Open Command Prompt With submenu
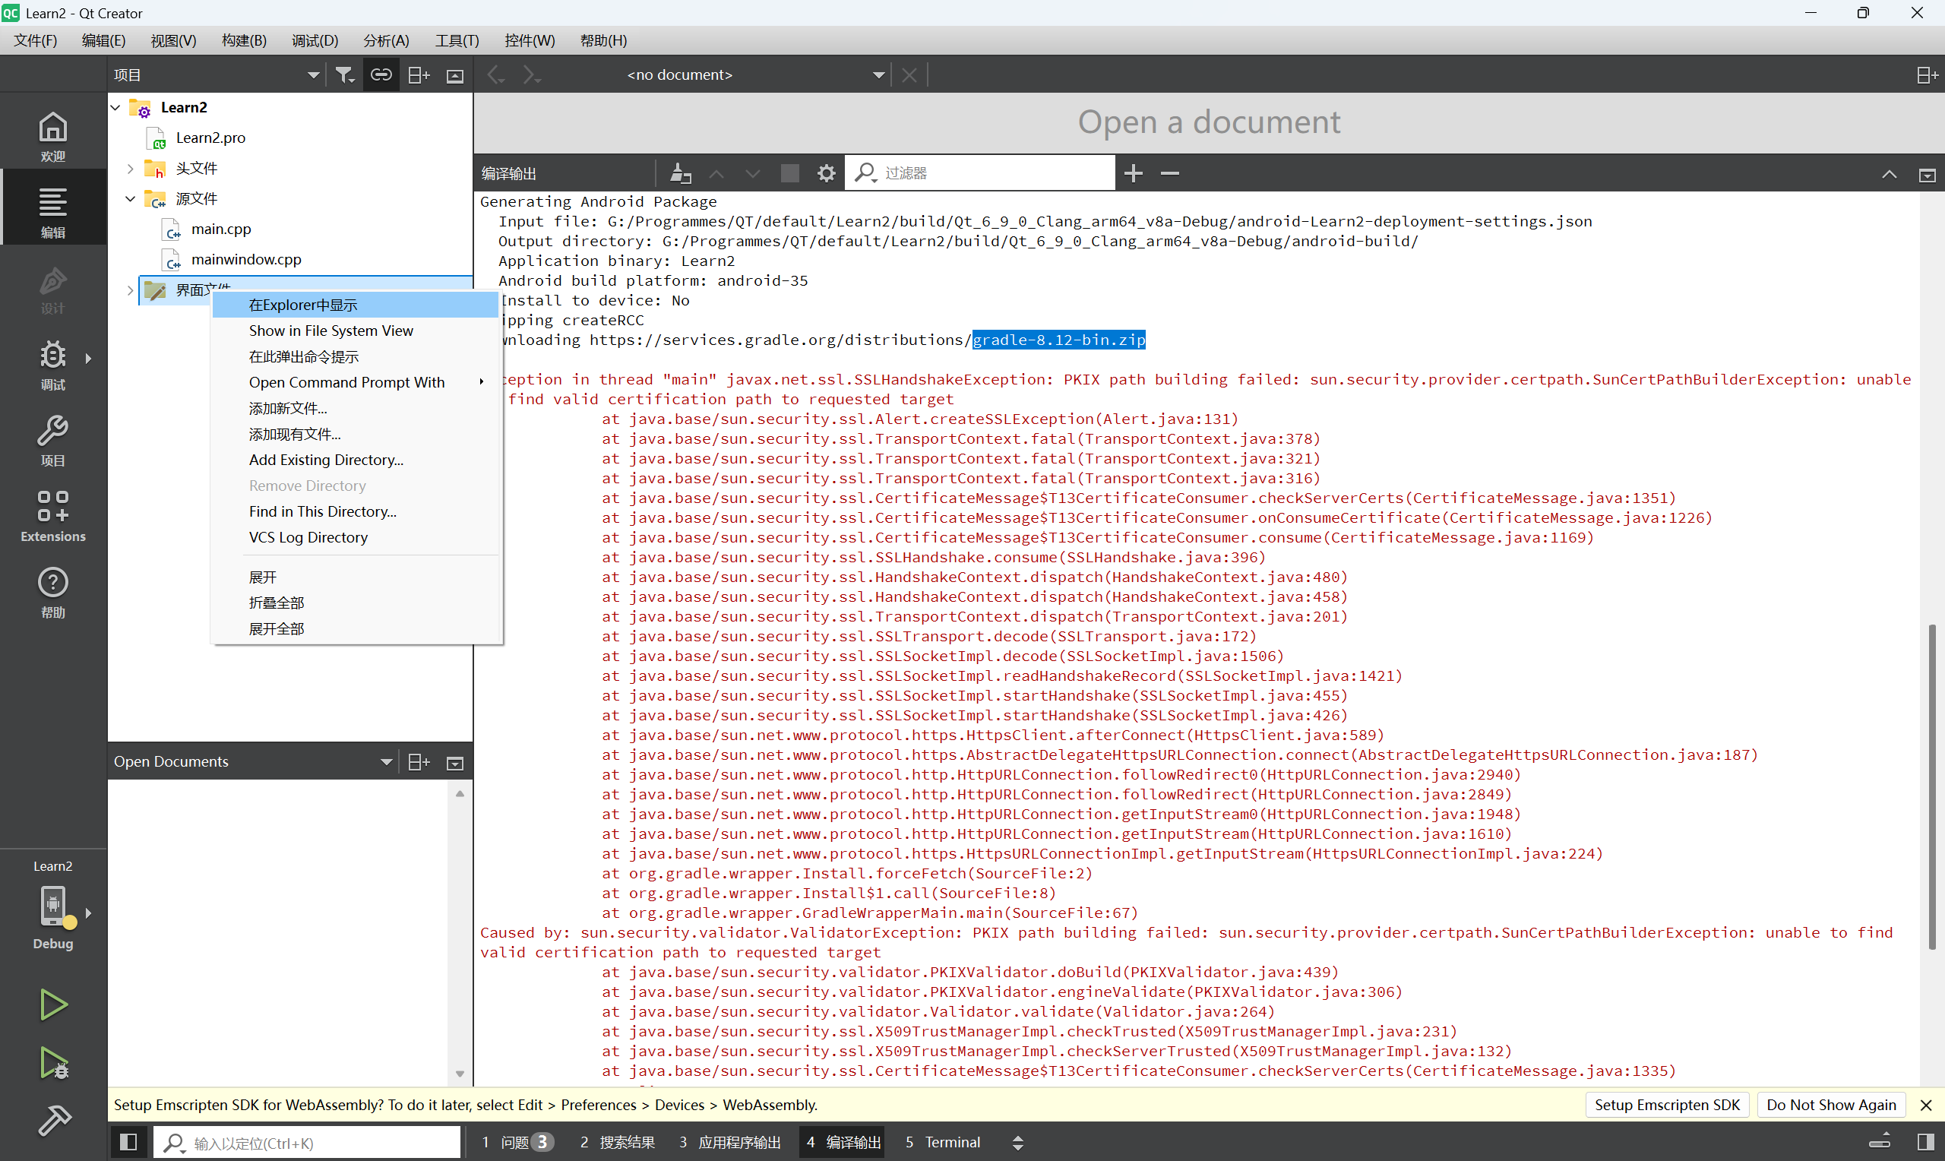The image size is (1945, 1161). point(356,382)
